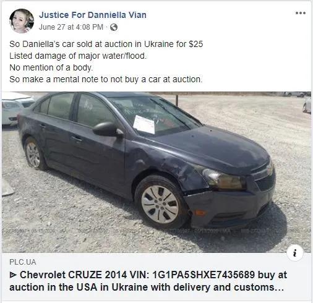Open the link preview photo of the Cruze
Image resolution: width=313 pixels, height=303 pixels.
(156, 172)
